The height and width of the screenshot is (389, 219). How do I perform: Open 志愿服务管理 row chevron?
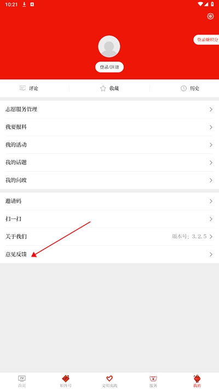211,109
